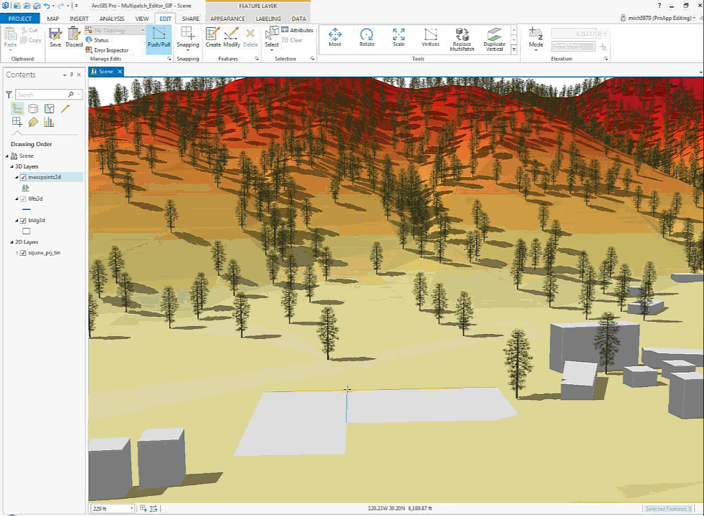Switch Contents to List By Data Source
This screenshot has width=704, height=516.
33,109
